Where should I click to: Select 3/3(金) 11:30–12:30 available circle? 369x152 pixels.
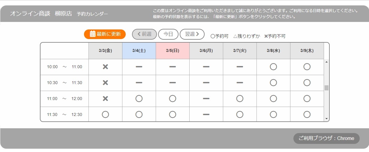tap(105, 114)
